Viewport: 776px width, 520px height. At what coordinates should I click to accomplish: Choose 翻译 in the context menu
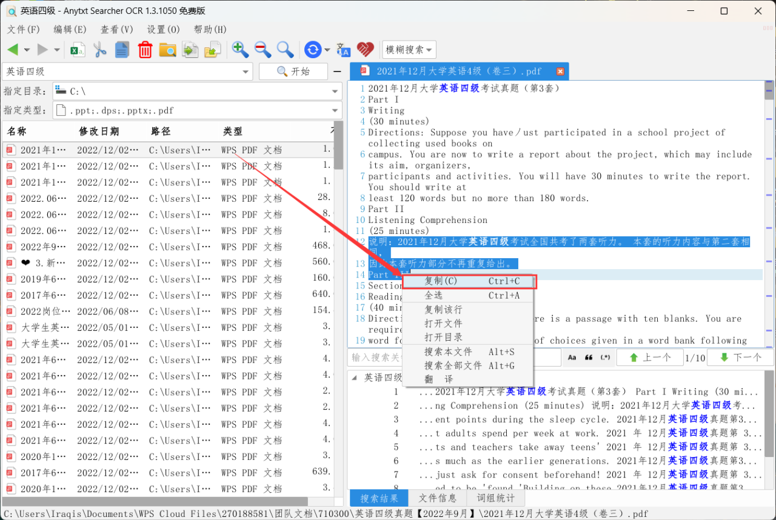pos(468,379)
